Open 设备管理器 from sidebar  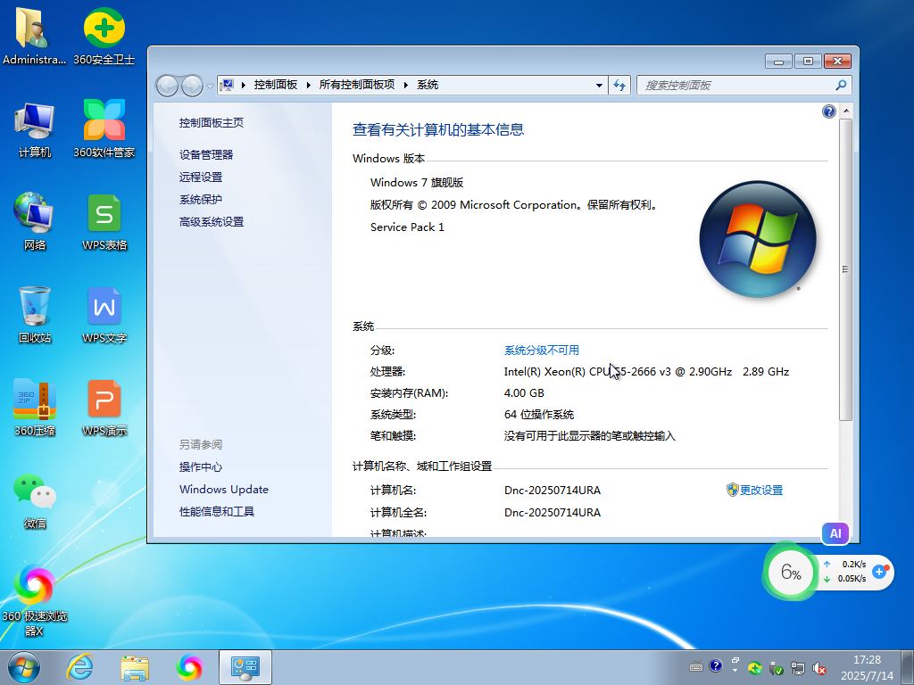[206, 154]
